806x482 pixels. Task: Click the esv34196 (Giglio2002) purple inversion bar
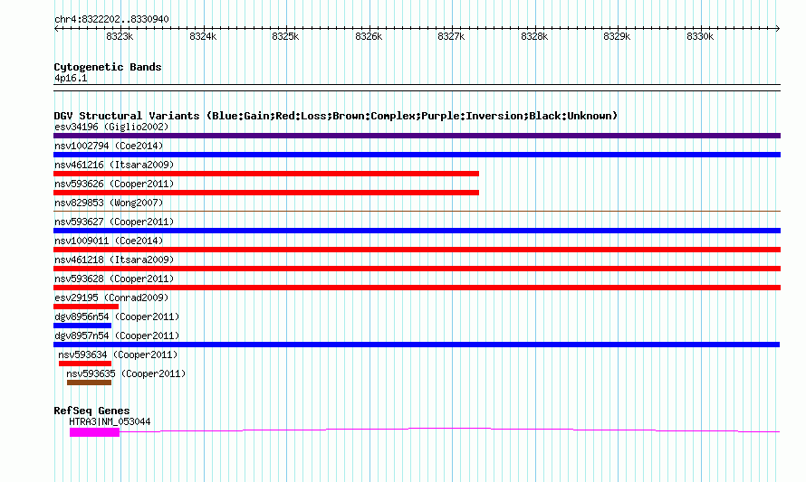click(417, 136)
